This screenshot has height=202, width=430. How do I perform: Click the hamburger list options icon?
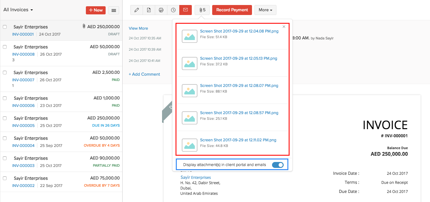(113, 10)
